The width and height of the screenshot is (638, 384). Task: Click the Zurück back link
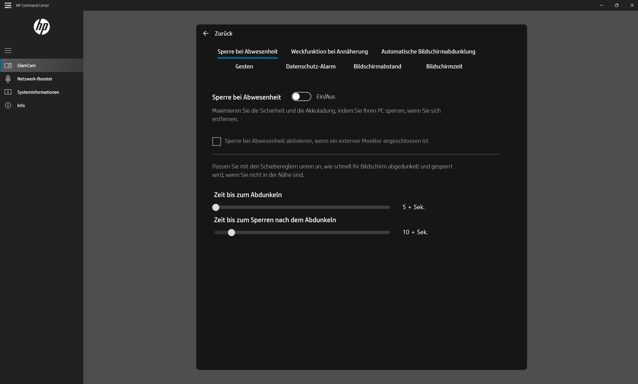point(223,34)
